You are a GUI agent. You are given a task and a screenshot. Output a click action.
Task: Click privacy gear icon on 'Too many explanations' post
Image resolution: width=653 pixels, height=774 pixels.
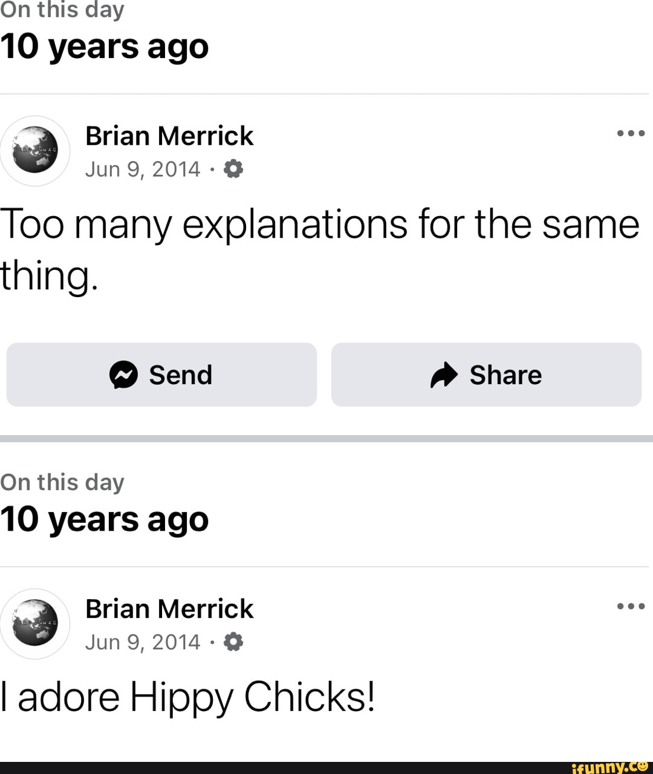233,169
